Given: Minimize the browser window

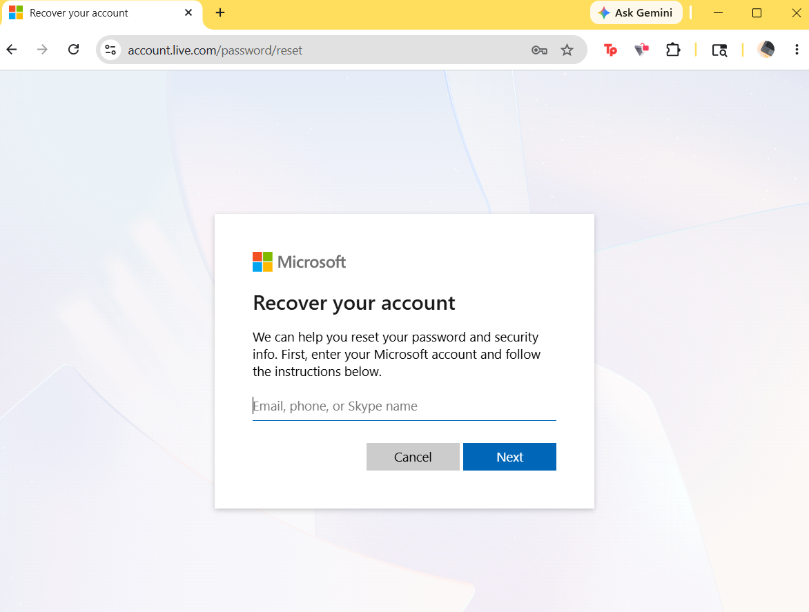Looking at the screenshot, I should pyautogui.click(x=718, y=13).
